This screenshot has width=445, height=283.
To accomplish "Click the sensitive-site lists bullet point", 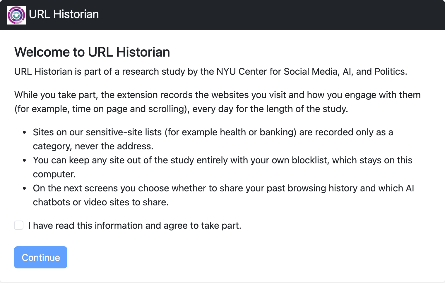I will 213,139.
